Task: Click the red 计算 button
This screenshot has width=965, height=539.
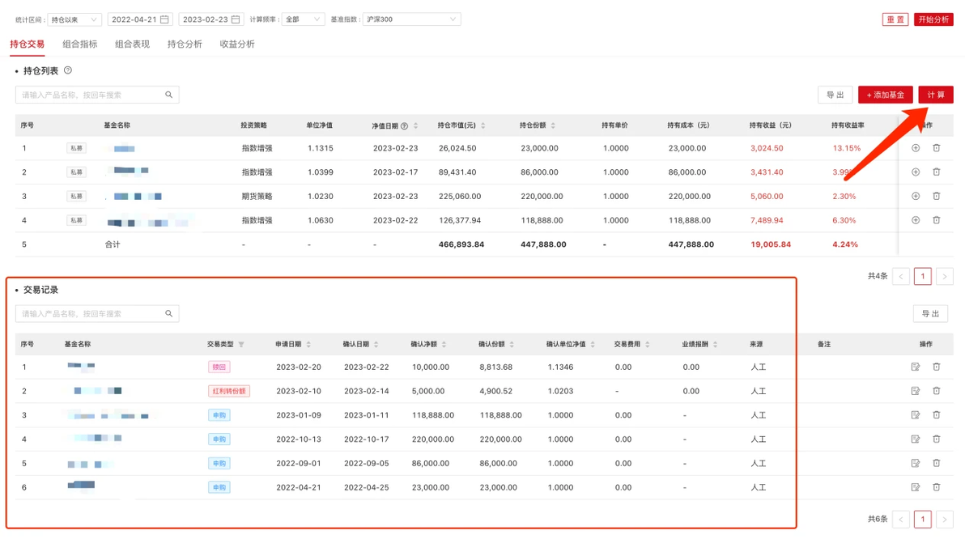Action: 936,95
